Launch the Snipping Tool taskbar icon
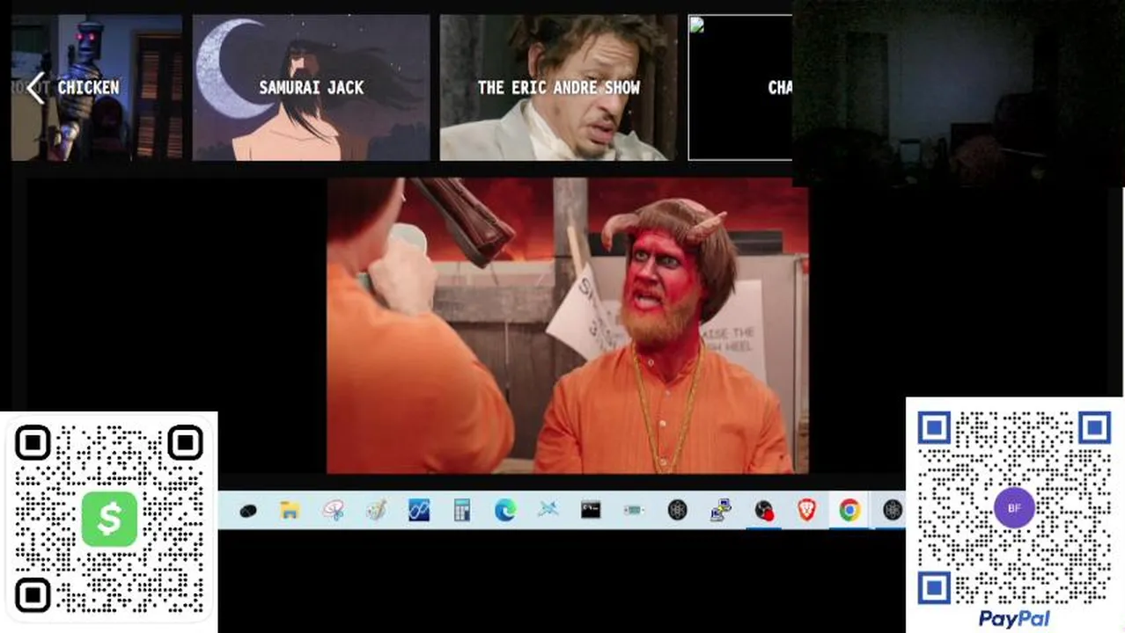 (x=333, y=510)
